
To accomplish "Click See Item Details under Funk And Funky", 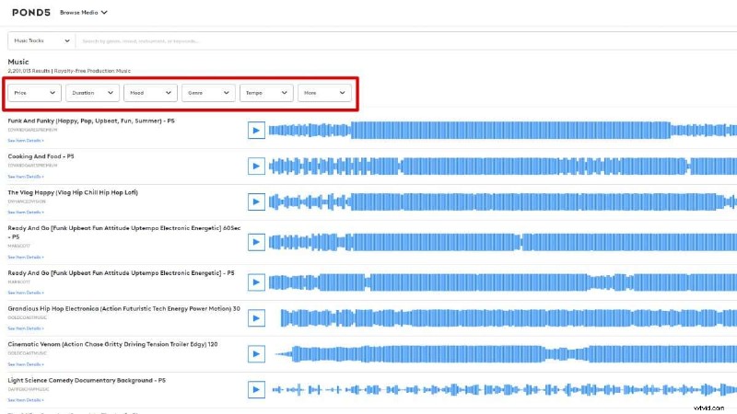I will click(26, 141).
